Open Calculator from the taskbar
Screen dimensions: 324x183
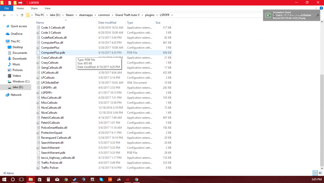tap(48, 179)
